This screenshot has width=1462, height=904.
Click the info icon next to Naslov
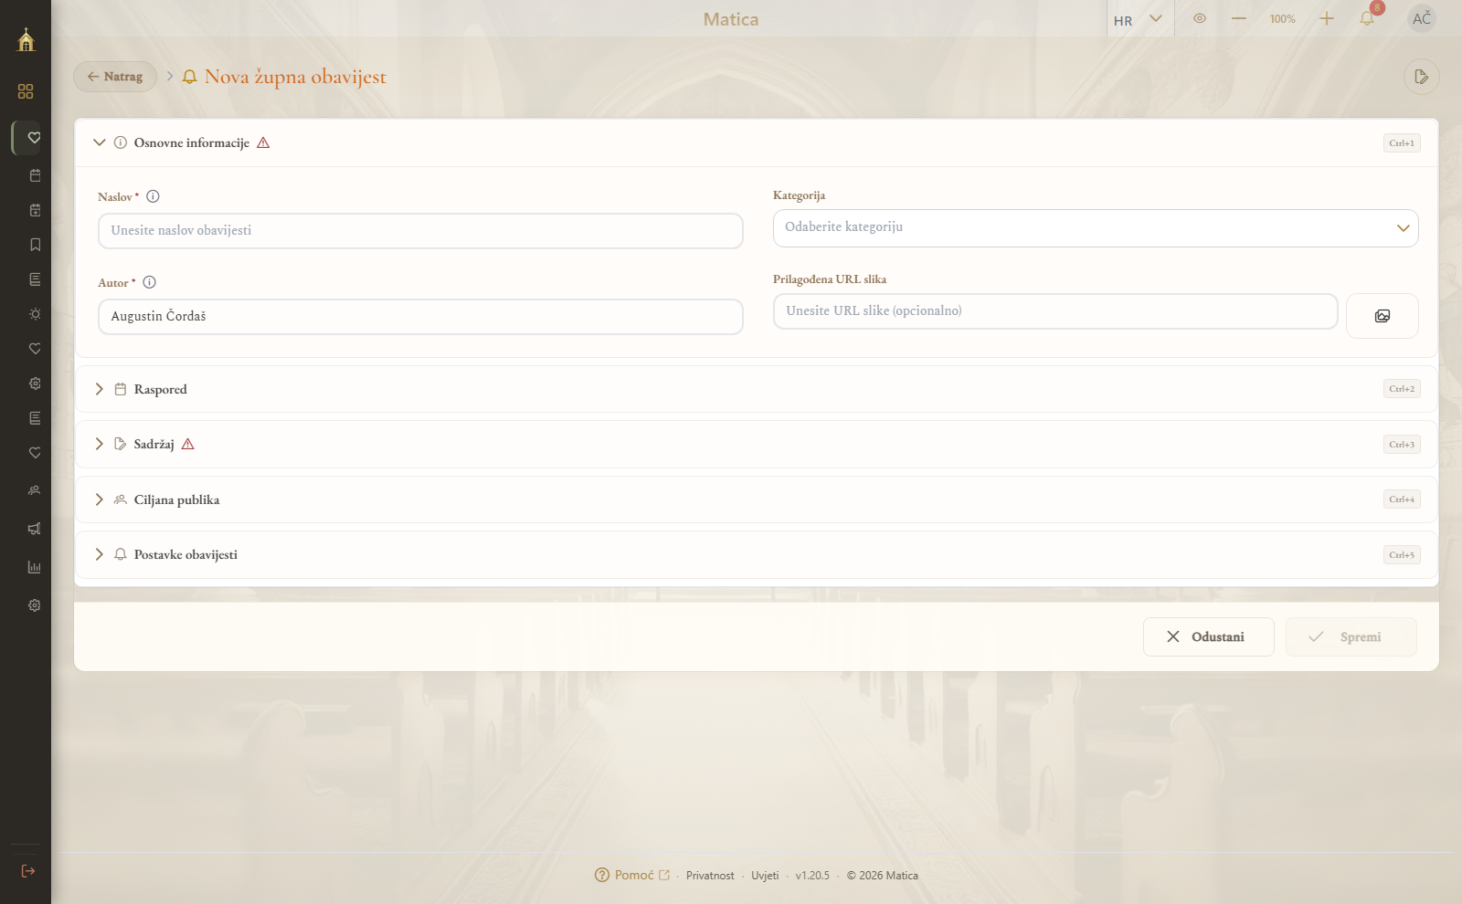154,196
